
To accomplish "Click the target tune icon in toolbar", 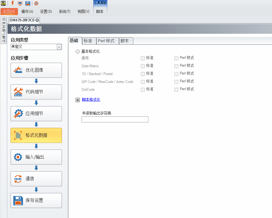I will [x=36, y=3].
